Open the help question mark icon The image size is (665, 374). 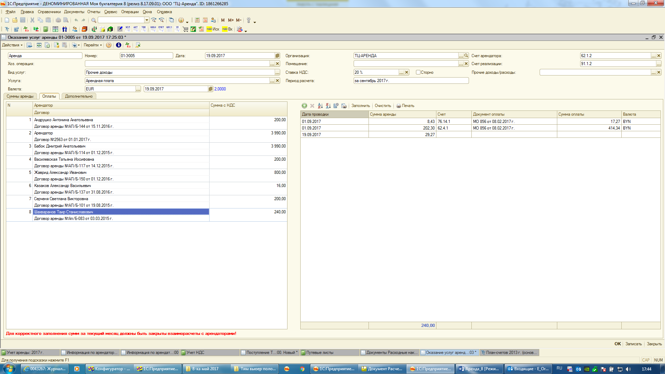pyautogui.click(x=109, y=45)
